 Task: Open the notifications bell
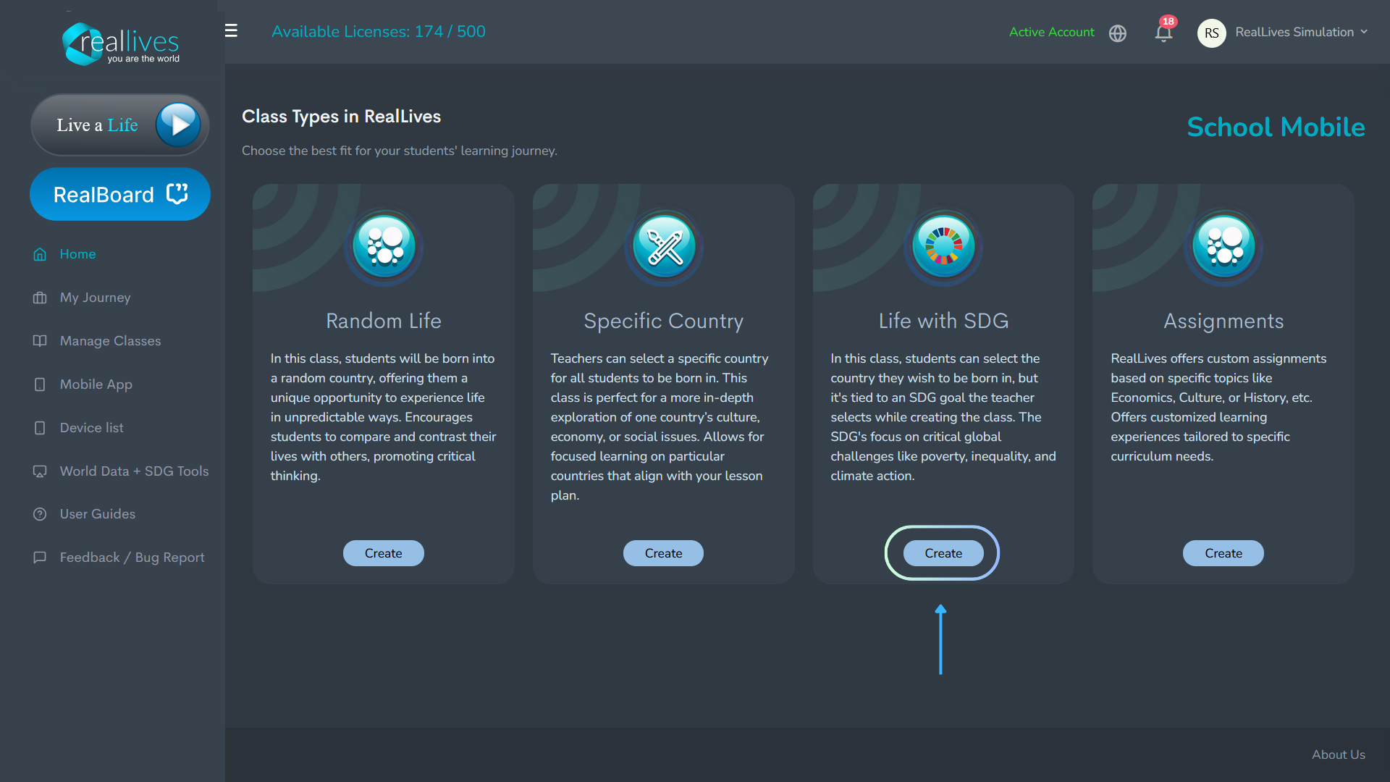[x=1163, y=33]
